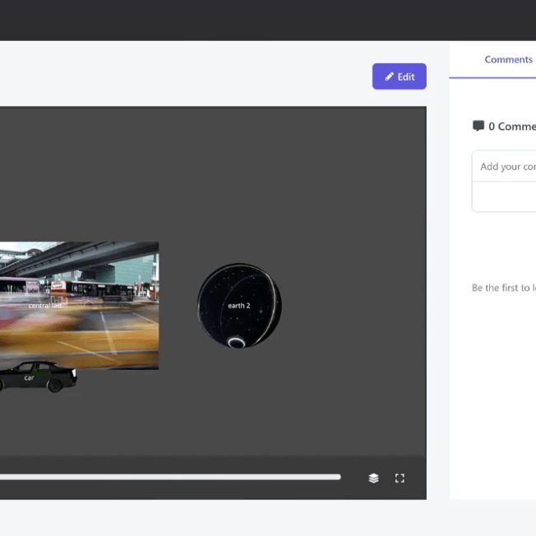Select the "car" label on the vehicle
The height and width of the screenshot is (536, 536).
(x=29, y=377)
